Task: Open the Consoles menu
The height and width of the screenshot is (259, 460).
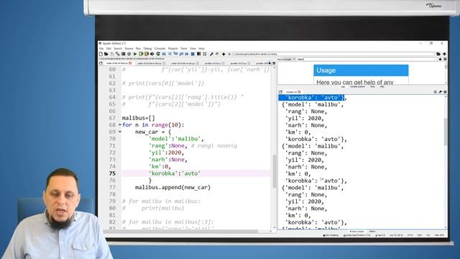Action: tap(160, 48)
